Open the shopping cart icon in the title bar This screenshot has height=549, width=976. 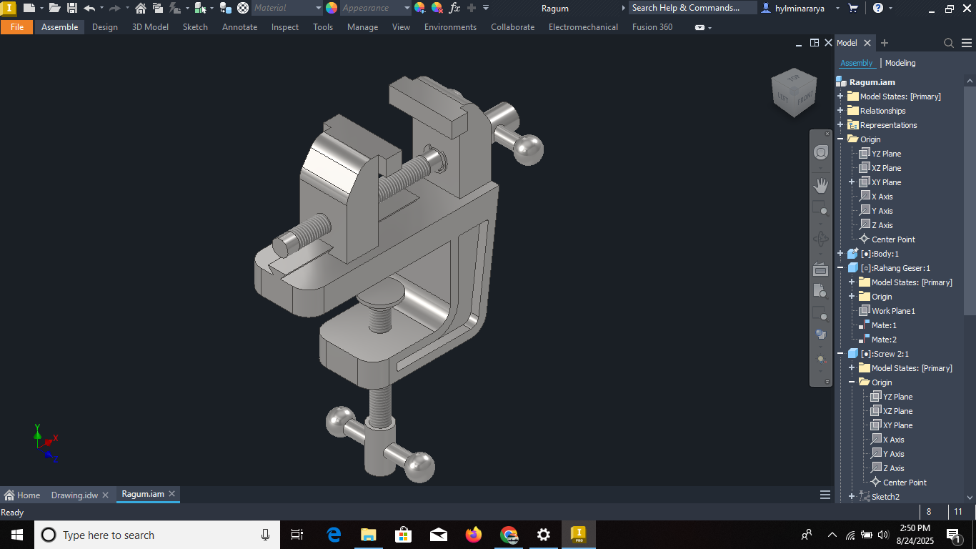(x=853, y=8)
